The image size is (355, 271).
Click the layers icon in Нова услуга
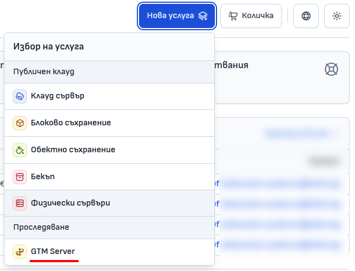coord(203,16)
